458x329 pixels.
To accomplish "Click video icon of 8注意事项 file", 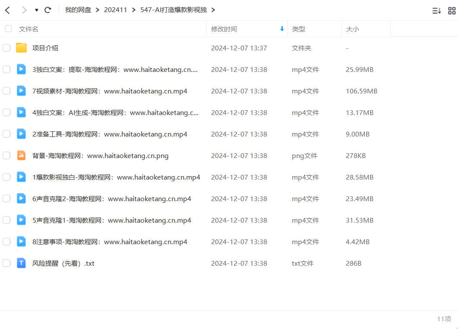I will click(x=21, y=242).
